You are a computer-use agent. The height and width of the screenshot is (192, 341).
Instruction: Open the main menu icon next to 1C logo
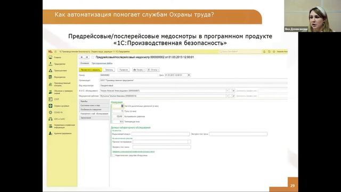(55, 52)
